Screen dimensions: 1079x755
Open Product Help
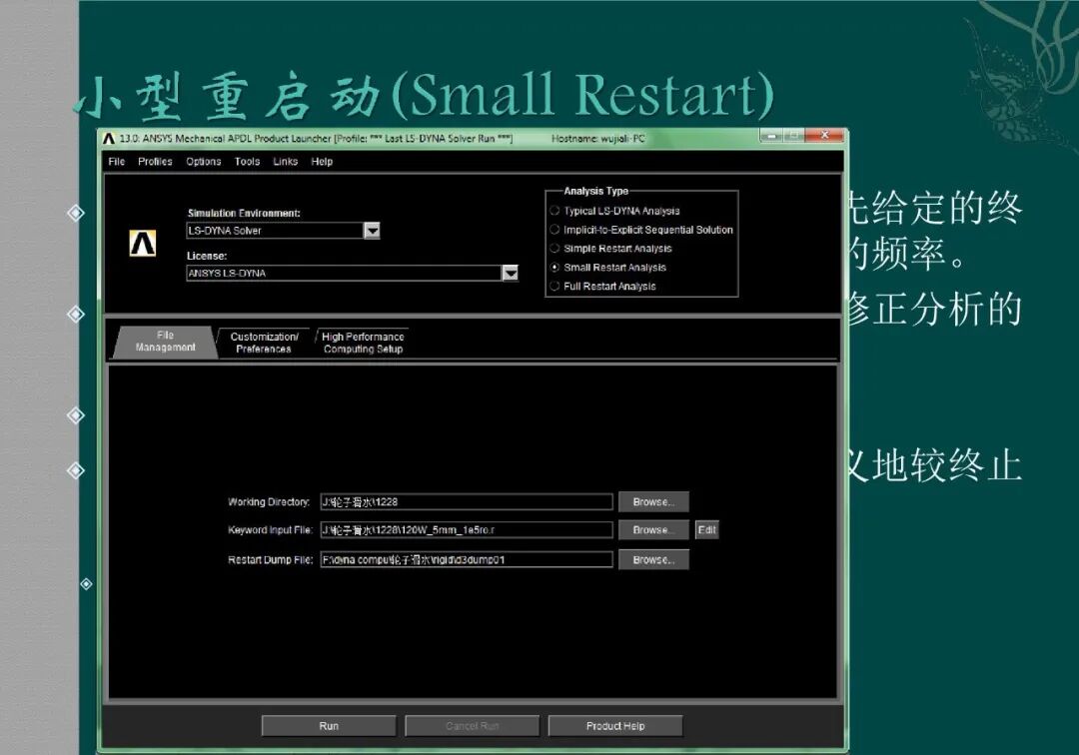615,726
